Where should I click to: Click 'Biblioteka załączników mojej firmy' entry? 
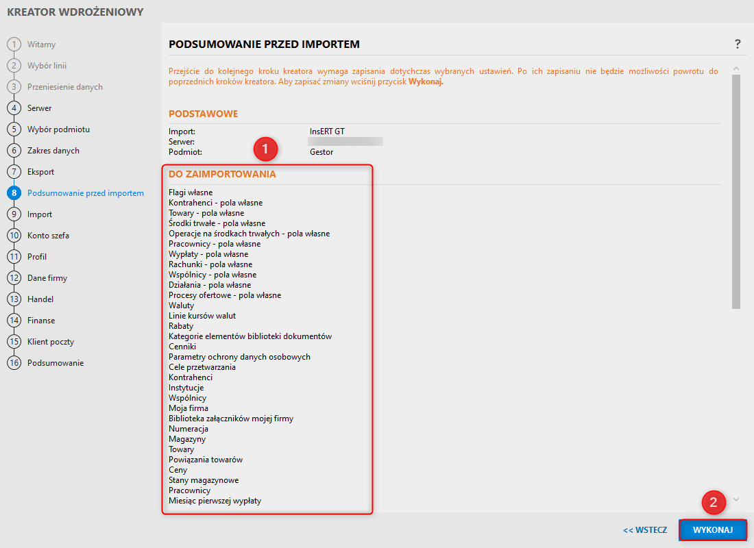tap(231, 419)
